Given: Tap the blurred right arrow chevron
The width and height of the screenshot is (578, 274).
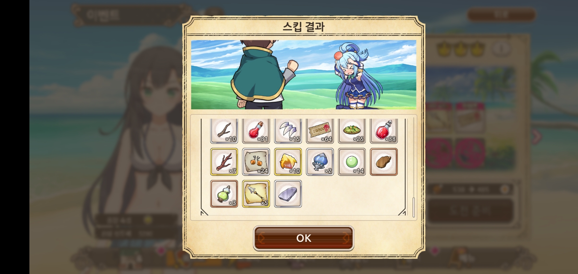Looking at the screenshot, I should [x=536, y=136].
